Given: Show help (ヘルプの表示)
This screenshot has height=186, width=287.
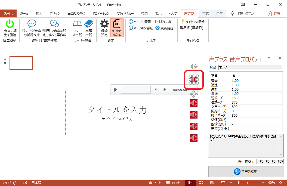Looking at the screenshot, I should tap(140, 22).
